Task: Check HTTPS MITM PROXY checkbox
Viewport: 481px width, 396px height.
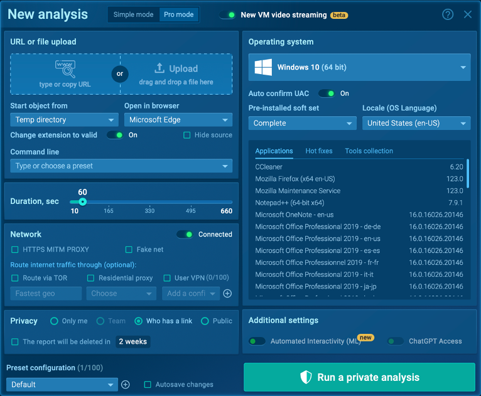Action: (14, 250)
